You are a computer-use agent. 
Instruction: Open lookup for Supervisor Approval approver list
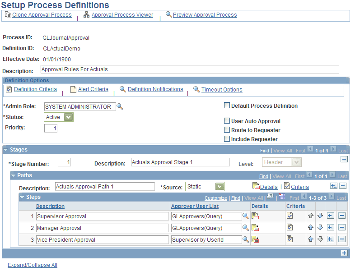click(x=246, y=216)
